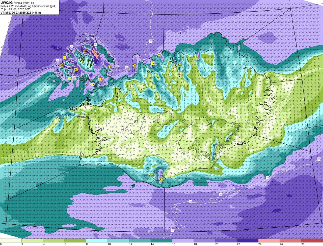The height and width of the screenshot is (246, 323).
Task: Click the 6–8 m/s dark green legend swatch
Action: click(75, 241)
